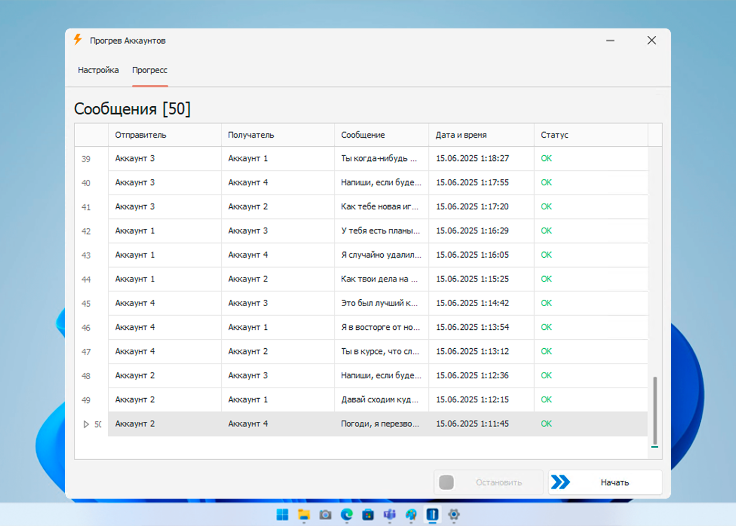Viewport: 736px width, 526px height.
Task: Open Microsoft Edge from the taskbar
Action: [346, 514]
